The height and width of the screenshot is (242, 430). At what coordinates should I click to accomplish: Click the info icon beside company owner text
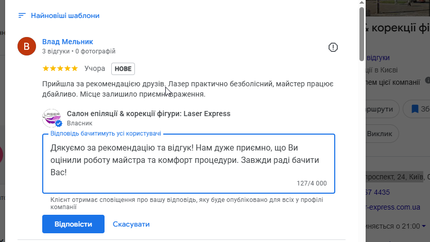pos(427,81)
